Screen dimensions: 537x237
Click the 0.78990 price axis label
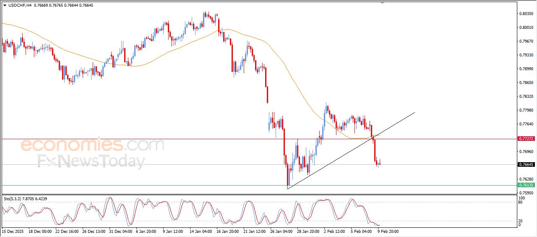[526, 69]
